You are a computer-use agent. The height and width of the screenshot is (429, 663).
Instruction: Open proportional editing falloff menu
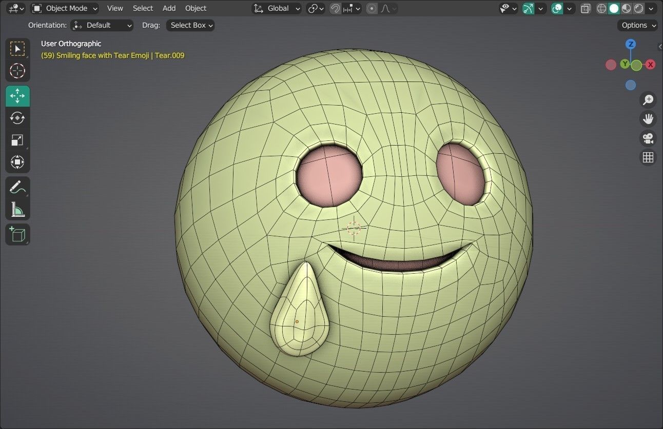(388, 8)
